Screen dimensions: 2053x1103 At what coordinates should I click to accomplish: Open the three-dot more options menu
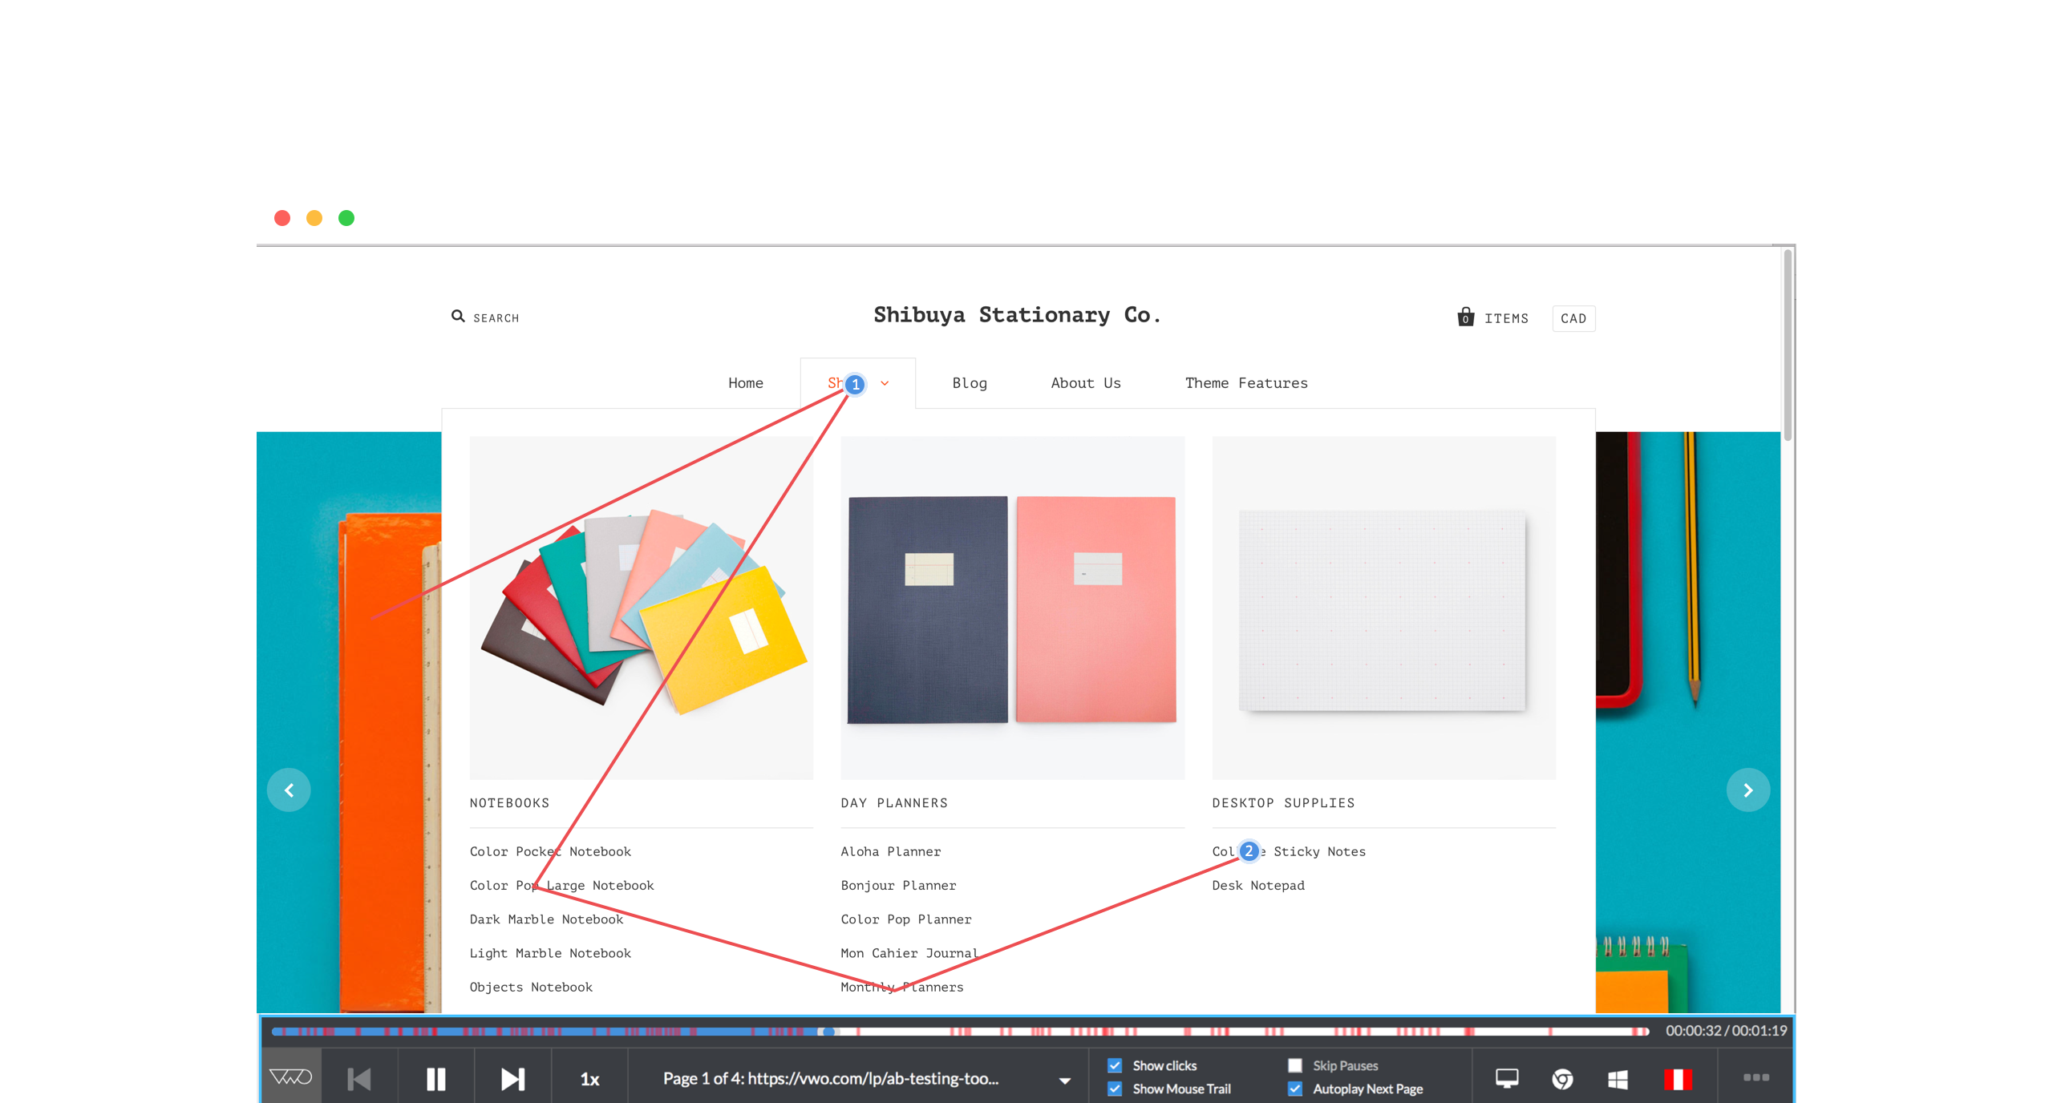(1755, 1077)
